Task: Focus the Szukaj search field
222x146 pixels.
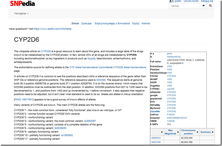Action: click(184, 6)
